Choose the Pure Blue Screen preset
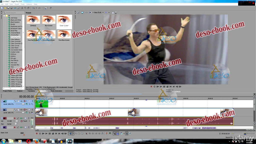The height and width of the screenshot is (144, 256). (x=64, y=34)
